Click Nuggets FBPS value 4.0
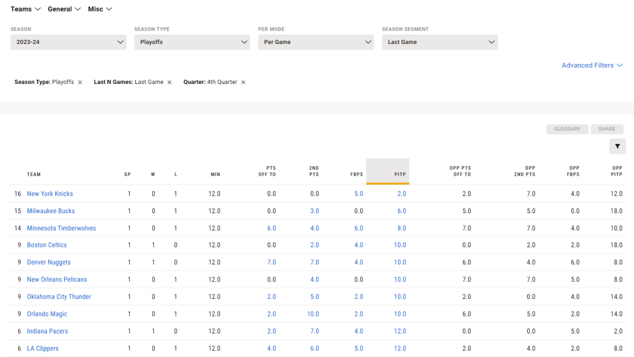The height and width of the screenshot is (357, 634). pos(359,262)
